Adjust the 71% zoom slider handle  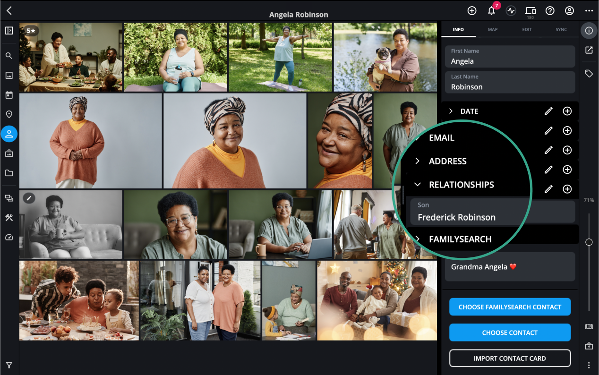click(589, 242)
